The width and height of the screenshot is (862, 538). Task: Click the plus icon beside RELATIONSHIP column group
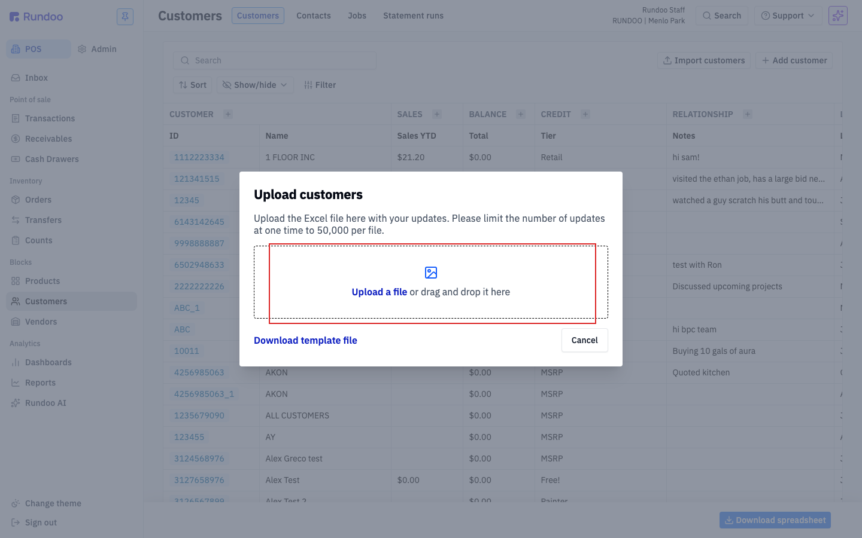(748, 114)
